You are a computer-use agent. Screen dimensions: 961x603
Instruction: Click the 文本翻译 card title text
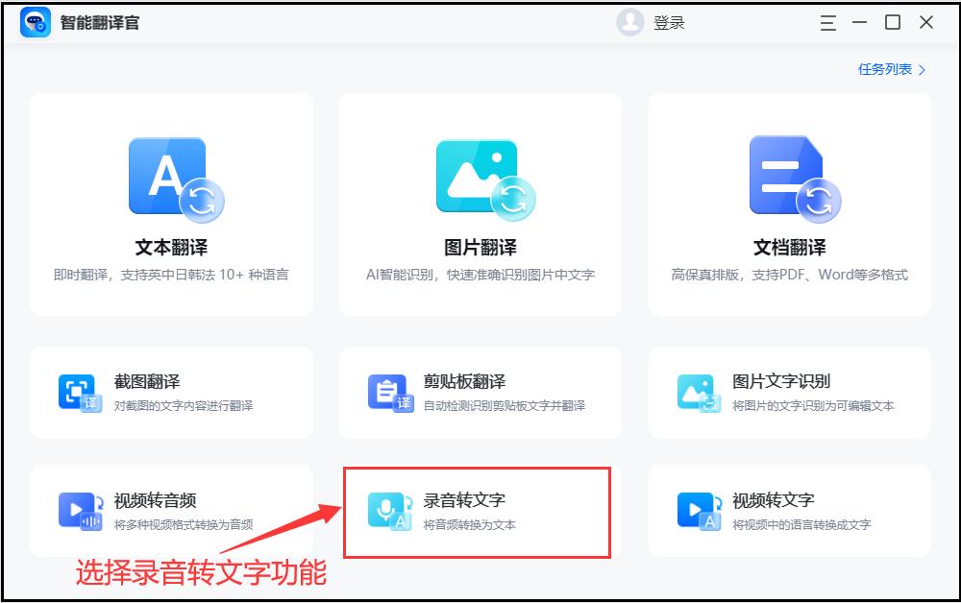coord(171,247)
